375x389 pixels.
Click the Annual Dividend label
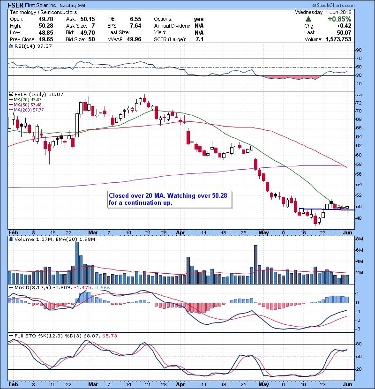(172, 26)
